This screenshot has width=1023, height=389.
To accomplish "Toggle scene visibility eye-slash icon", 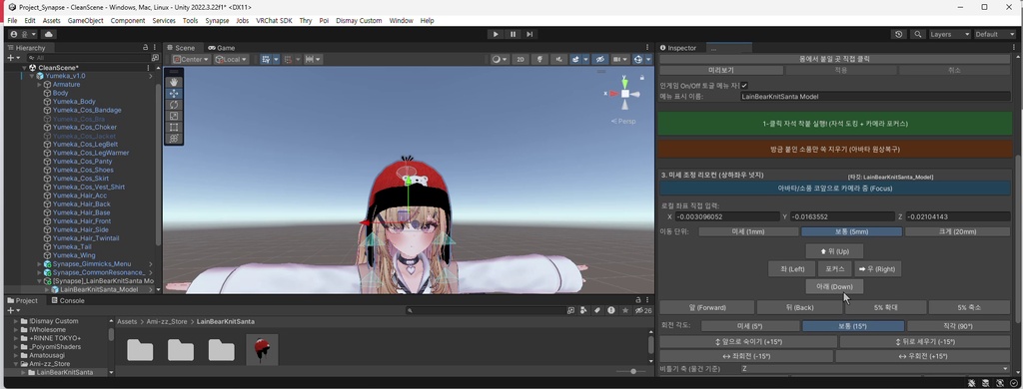I will (x=599, y=59).
